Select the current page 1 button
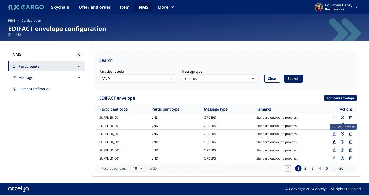Viewport: 369px width, 196px height. click(298, 168)
